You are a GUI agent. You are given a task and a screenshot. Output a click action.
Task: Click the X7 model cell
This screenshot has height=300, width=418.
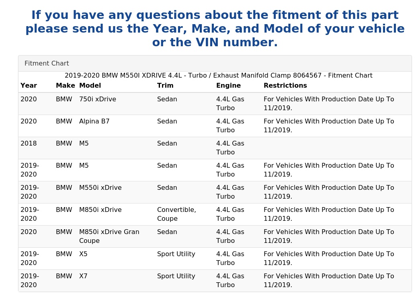coord(83,276)
